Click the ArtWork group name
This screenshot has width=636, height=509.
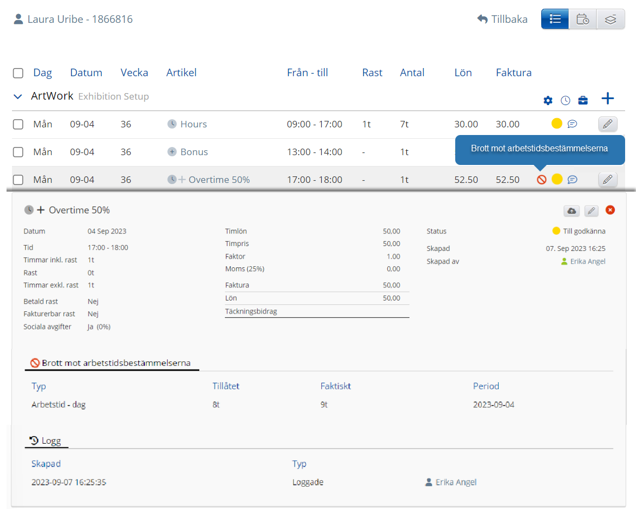(52, 96)
